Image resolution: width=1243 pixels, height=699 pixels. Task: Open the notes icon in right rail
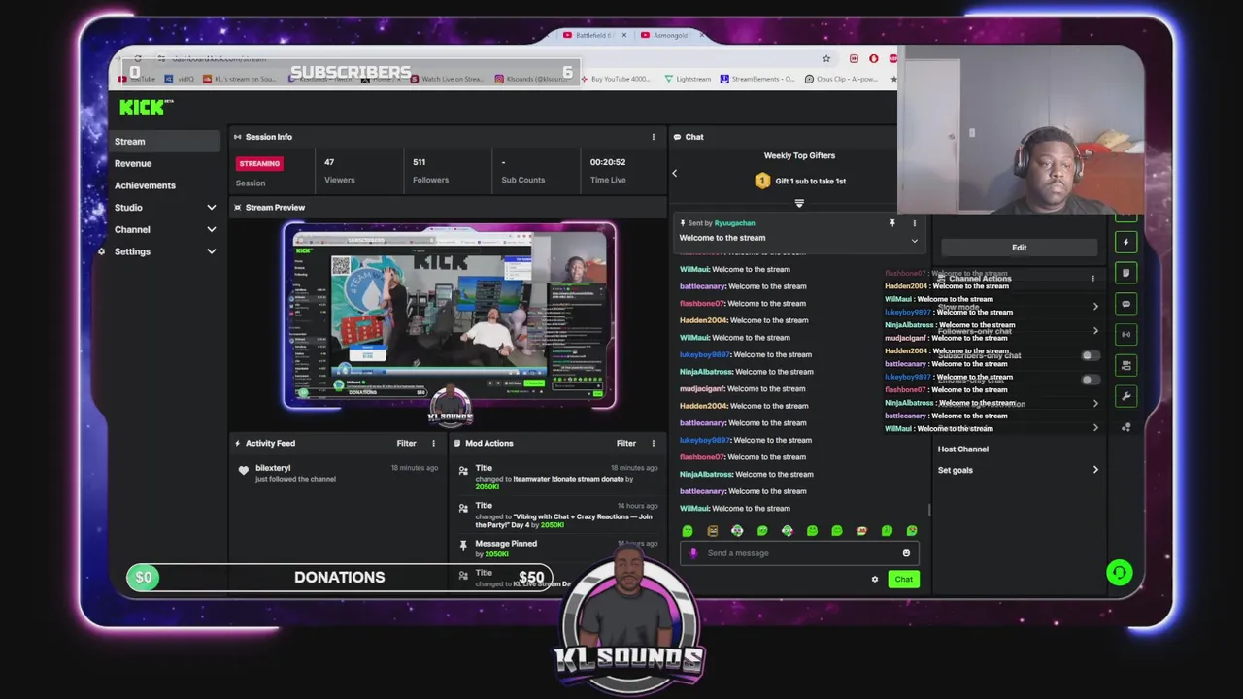[x=1126, y=273]
